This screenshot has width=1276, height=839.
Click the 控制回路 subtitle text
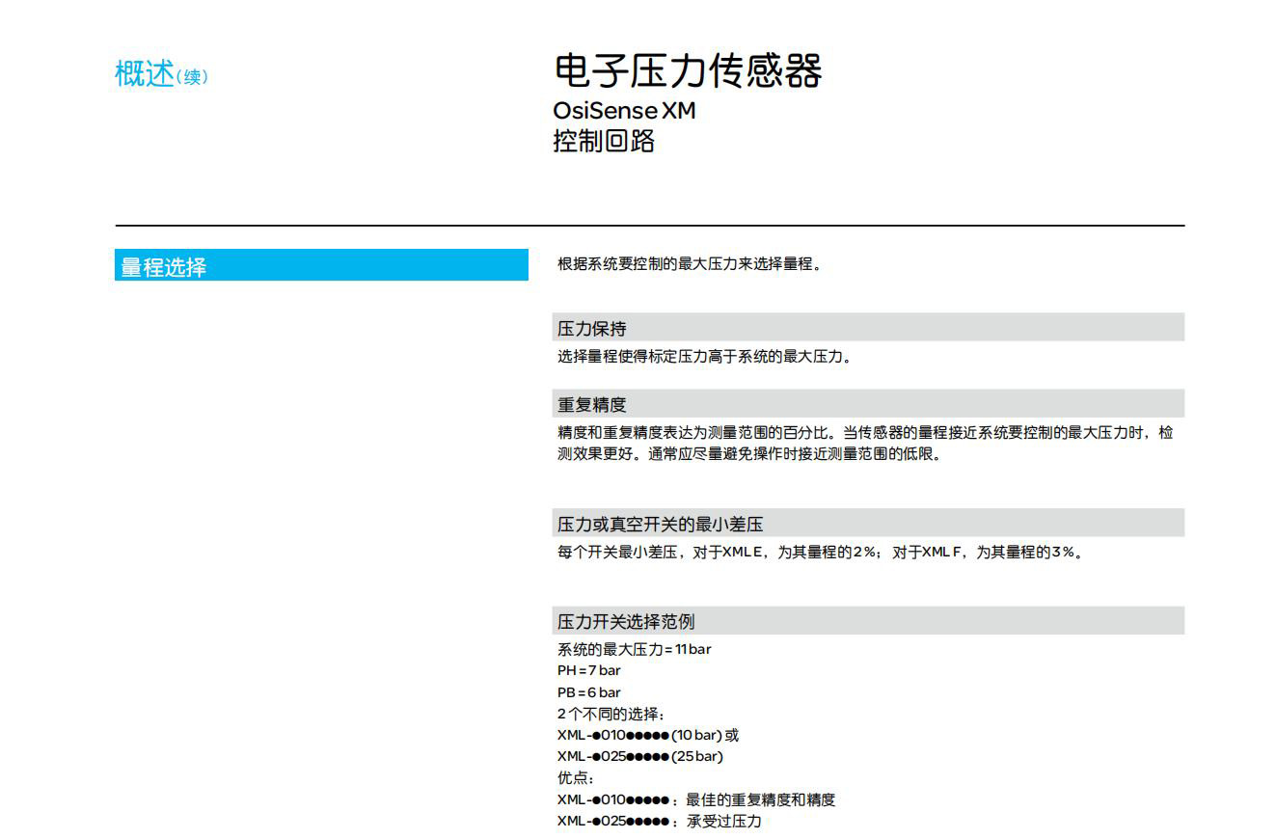[604, 142]
